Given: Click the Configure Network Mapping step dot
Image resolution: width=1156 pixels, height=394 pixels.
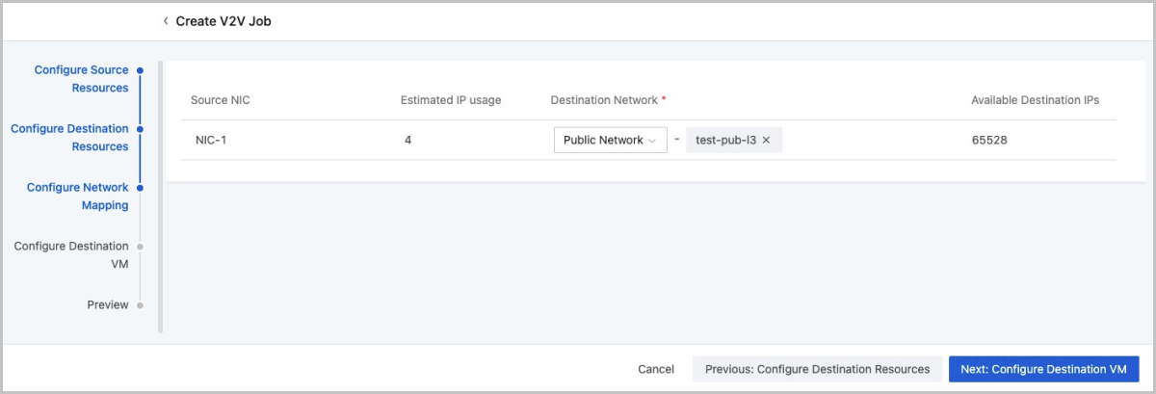Looking at the screenshot, I should 140,188.
